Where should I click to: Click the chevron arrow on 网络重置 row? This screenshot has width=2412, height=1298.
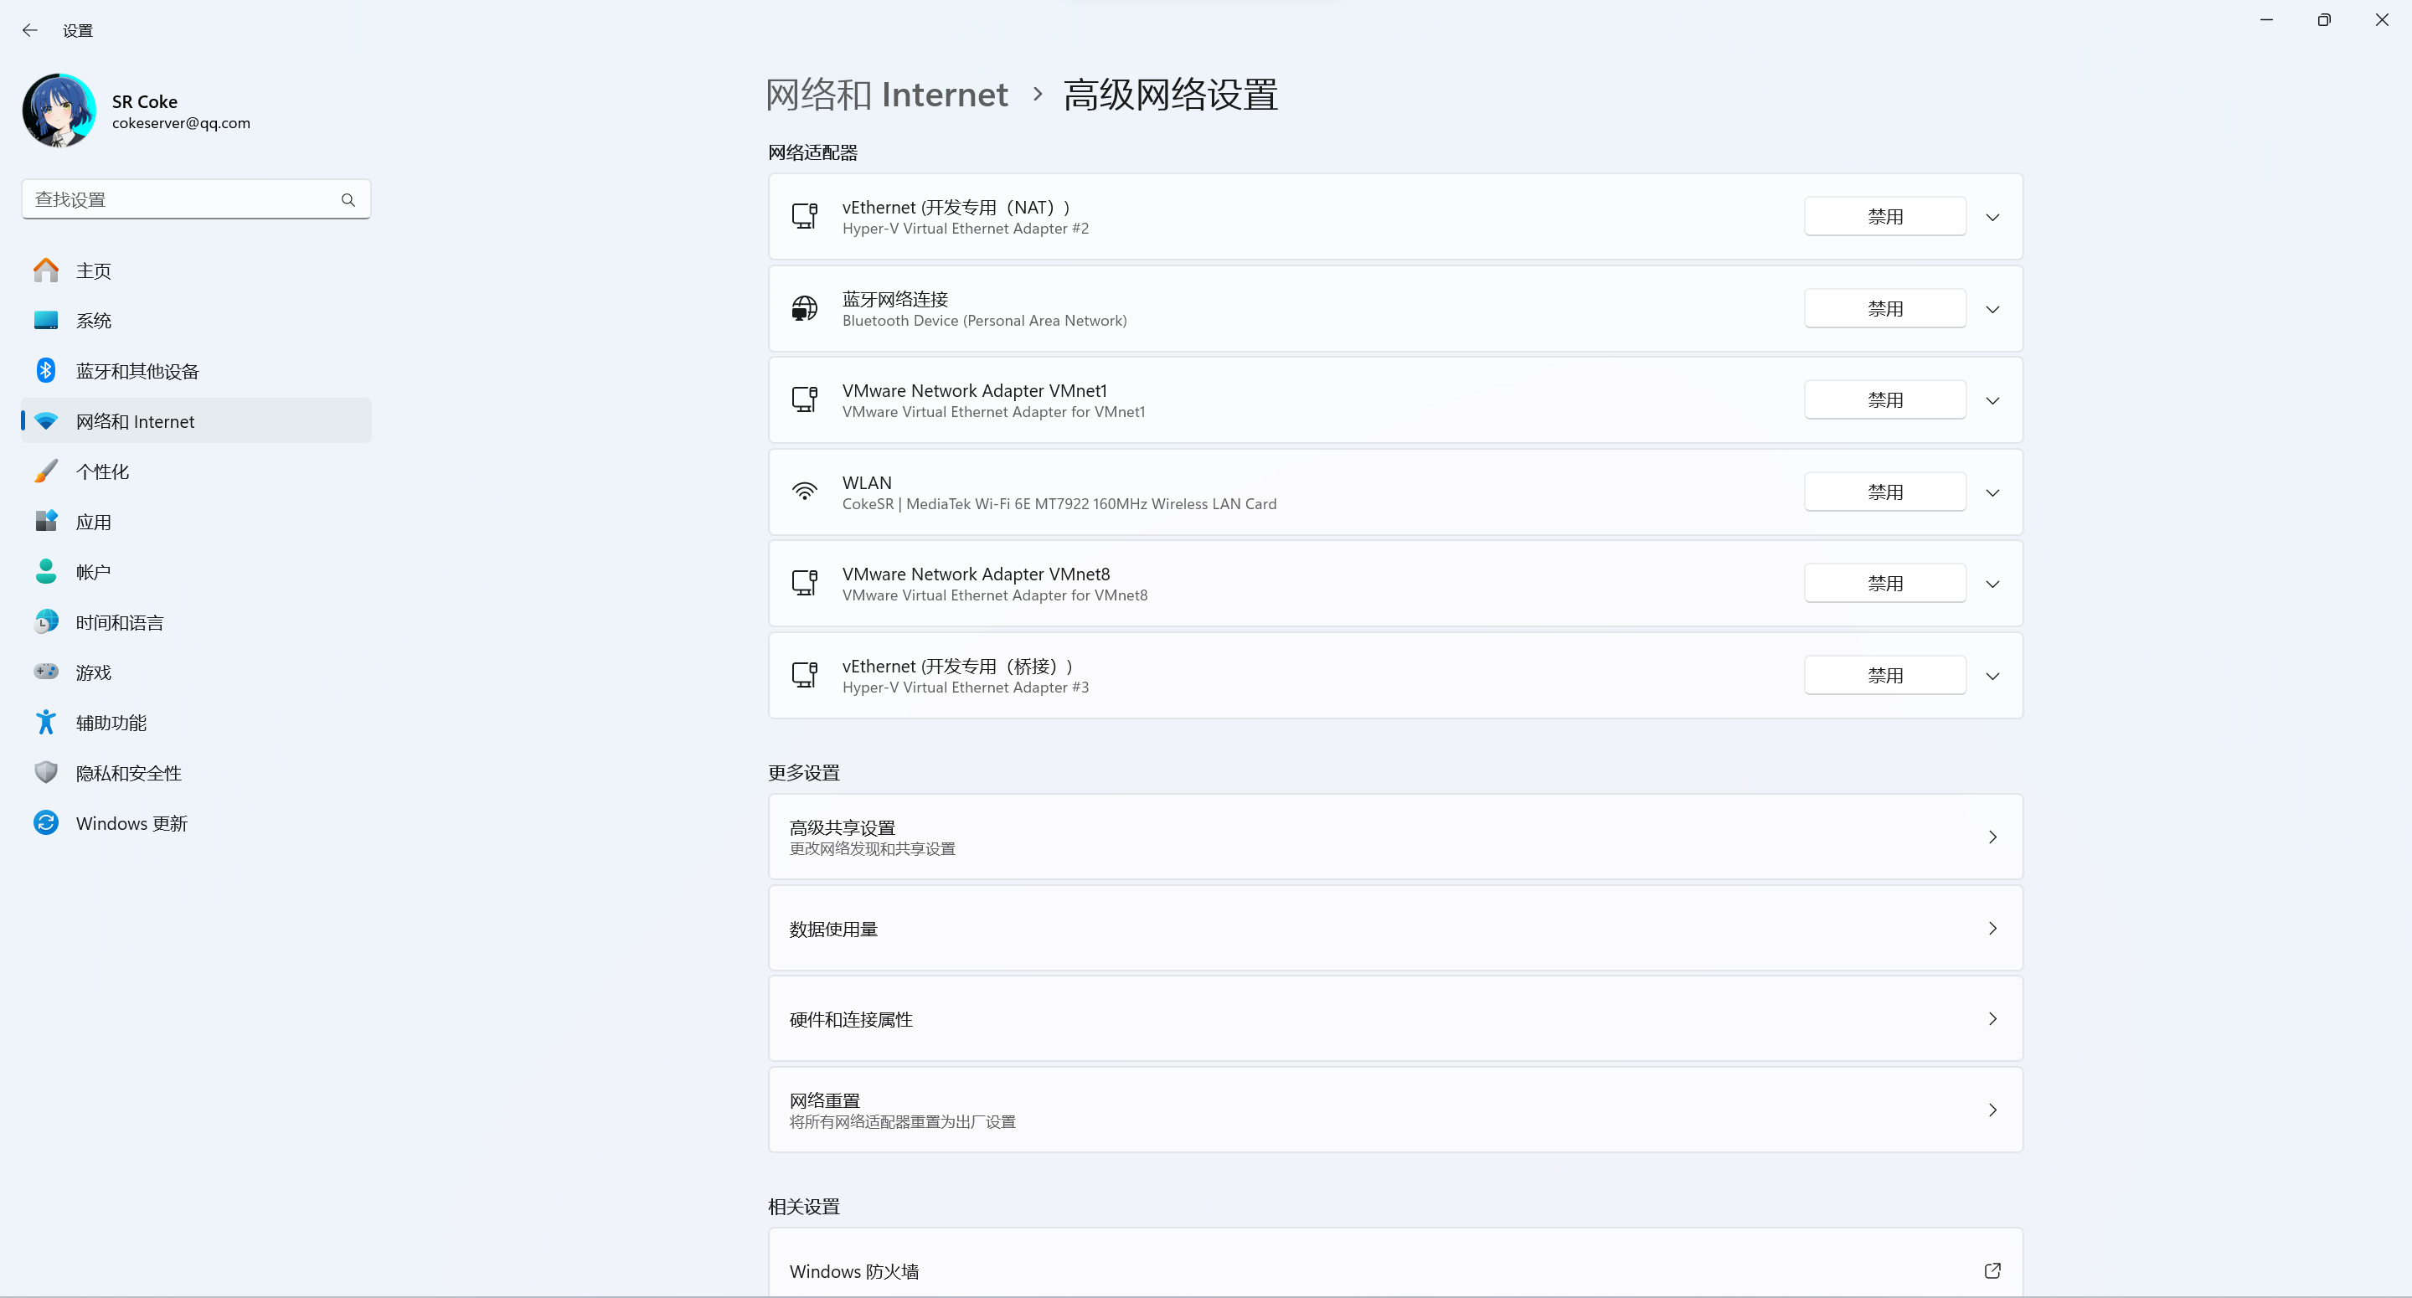point(1992,1110)
